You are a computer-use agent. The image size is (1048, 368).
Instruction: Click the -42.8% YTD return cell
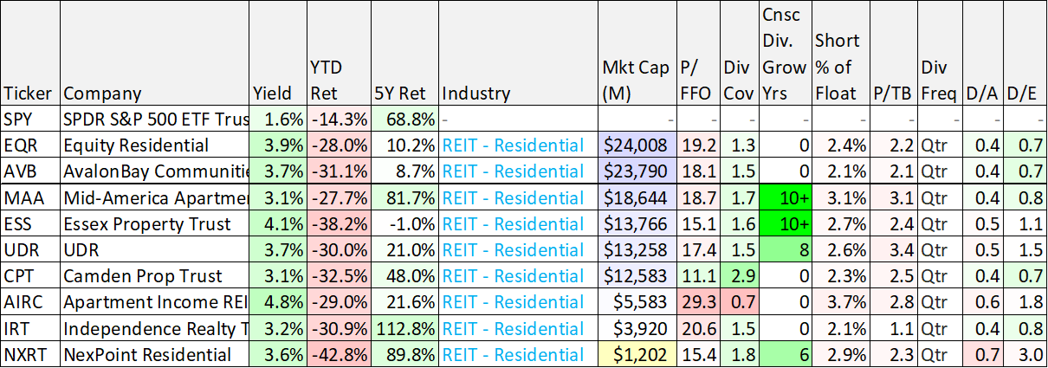click(339, 354)
